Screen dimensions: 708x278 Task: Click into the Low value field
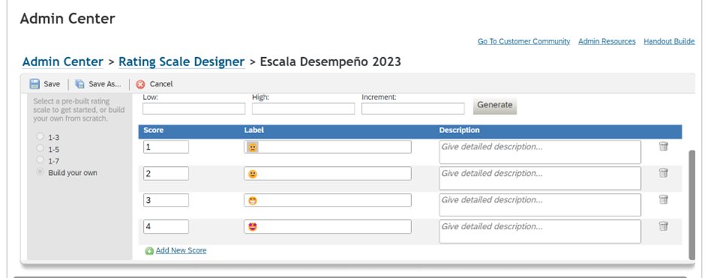[x=194, y=109]
